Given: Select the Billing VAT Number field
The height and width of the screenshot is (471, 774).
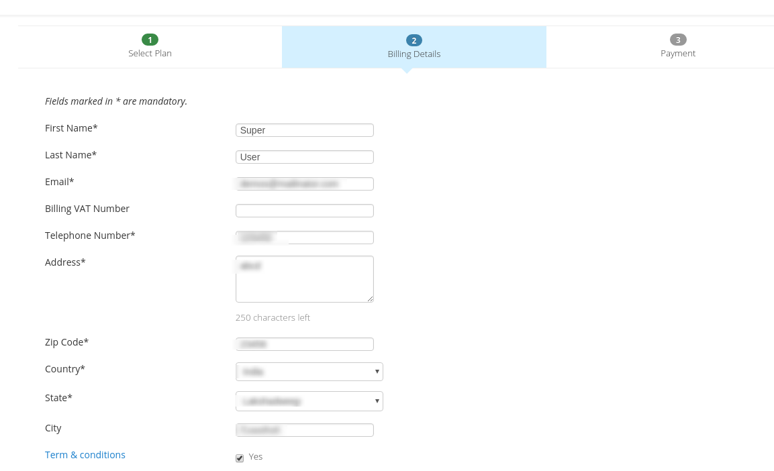Looking at the screenshot, I should pyautogui.click(x=304, y=211).
